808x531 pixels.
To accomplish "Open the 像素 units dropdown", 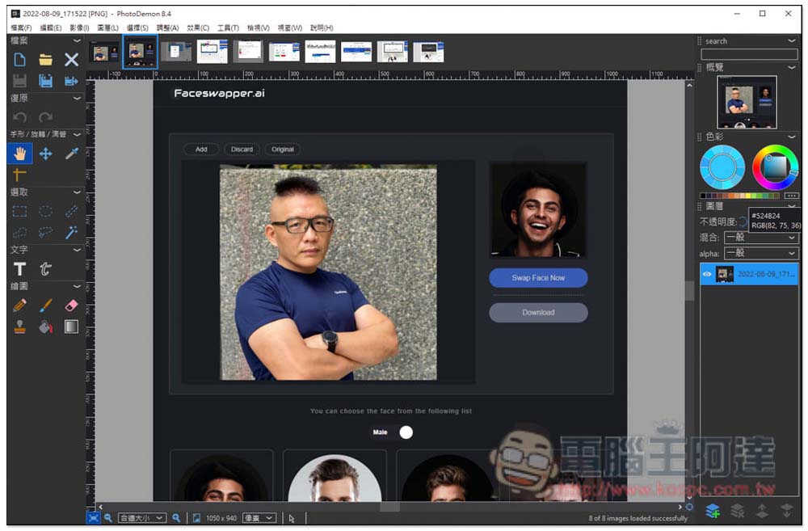I will tap(259, 517).
